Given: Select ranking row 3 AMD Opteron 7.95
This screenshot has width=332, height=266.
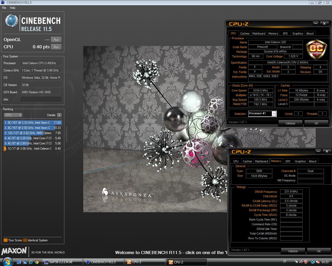Looking at the screenshot, I should click(x=33, y=133).
